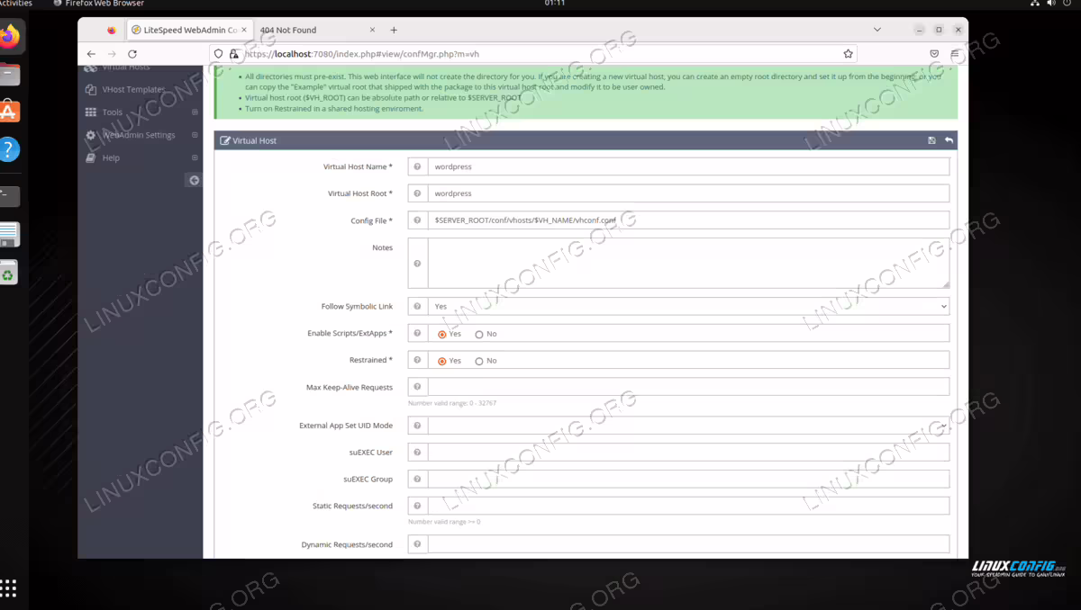Click the suEXEC Group input field
The height and width of the screenshot is (610, 1081).
[x=688, y=480]
